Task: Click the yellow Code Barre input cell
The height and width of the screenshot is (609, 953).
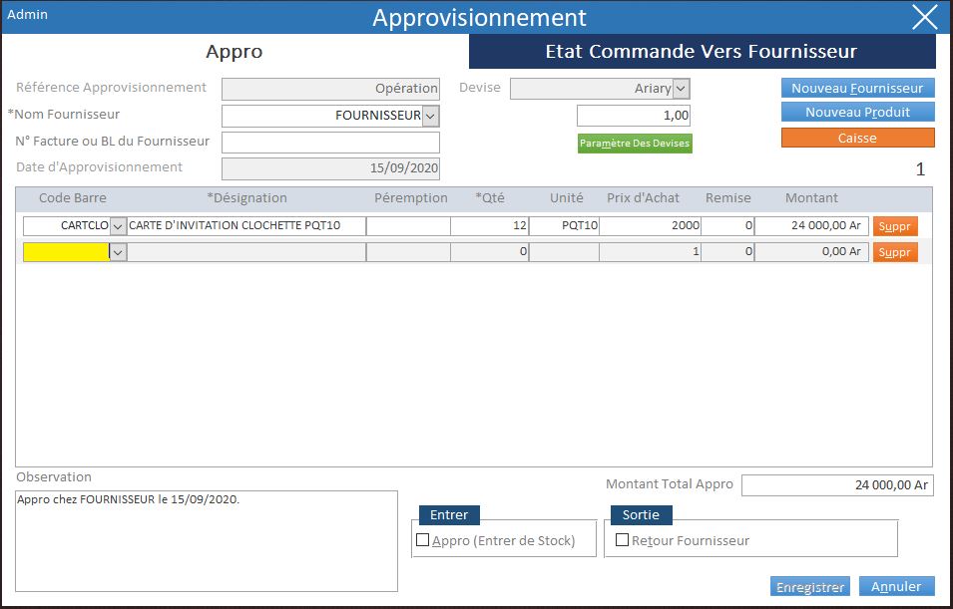Action: tap(66, 253)
